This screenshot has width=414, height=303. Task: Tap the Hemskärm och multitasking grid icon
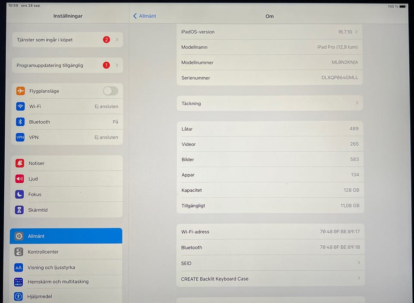[x=19, y=282]
